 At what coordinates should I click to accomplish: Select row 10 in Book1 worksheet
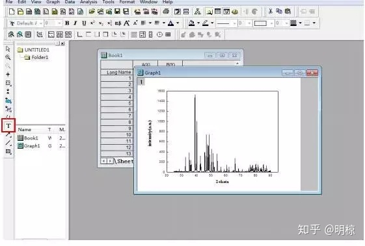coord(117,135)
